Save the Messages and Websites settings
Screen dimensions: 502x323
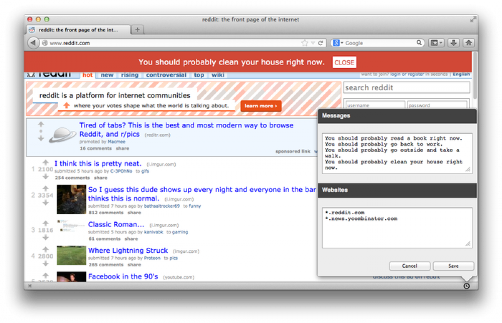click(453, 266)
